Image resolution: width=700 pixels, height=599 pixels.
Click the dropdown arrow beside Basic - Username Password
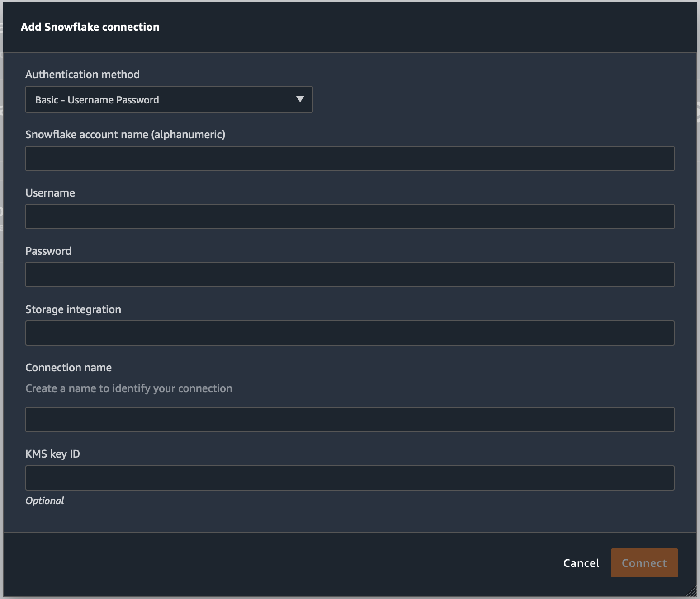pyautogui.click(x=299, y=99)
